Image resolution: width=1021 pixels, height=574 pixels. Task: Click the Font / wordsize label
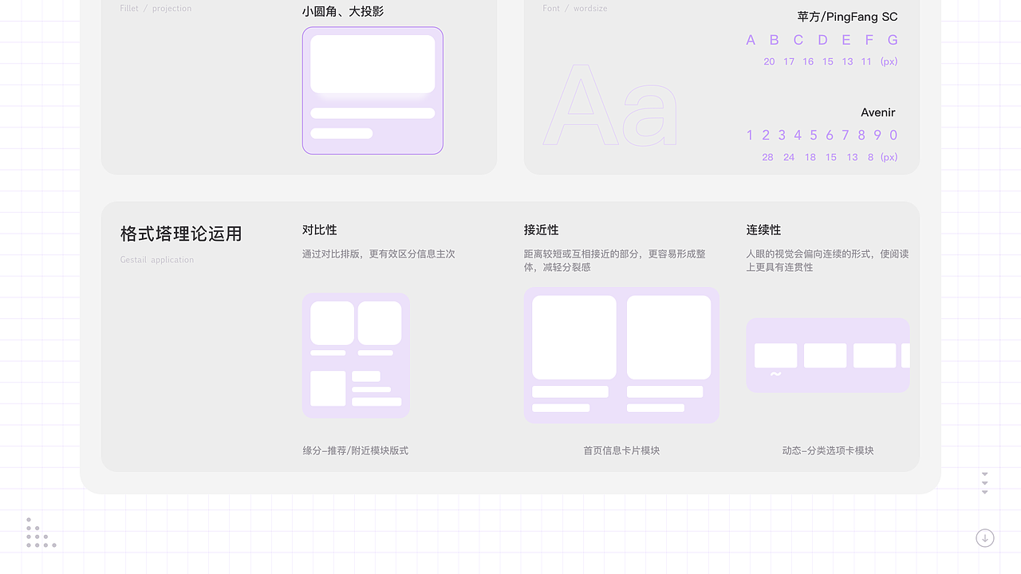click(x=575, y=8)
